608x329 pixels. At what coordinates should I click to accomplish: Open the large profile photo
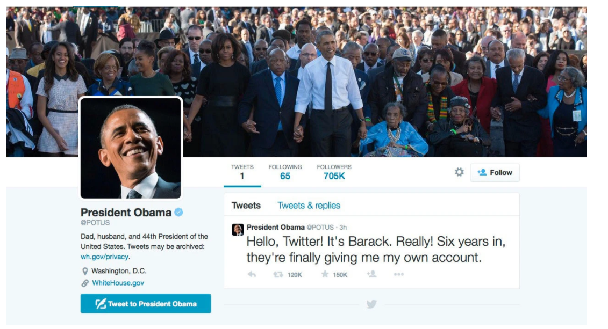coord(131,148)
